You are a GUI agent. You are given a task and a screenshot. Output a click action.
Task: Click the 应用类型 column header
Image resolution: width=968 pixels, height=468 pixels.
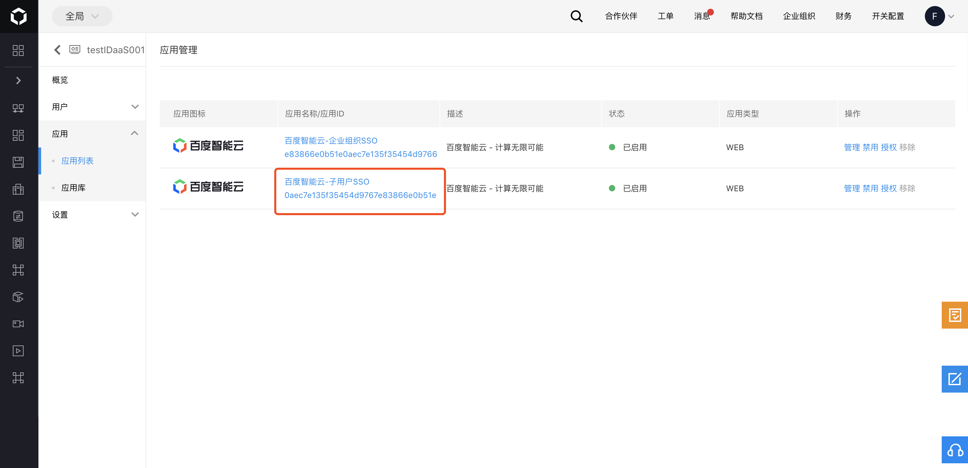tap(743, 114)
